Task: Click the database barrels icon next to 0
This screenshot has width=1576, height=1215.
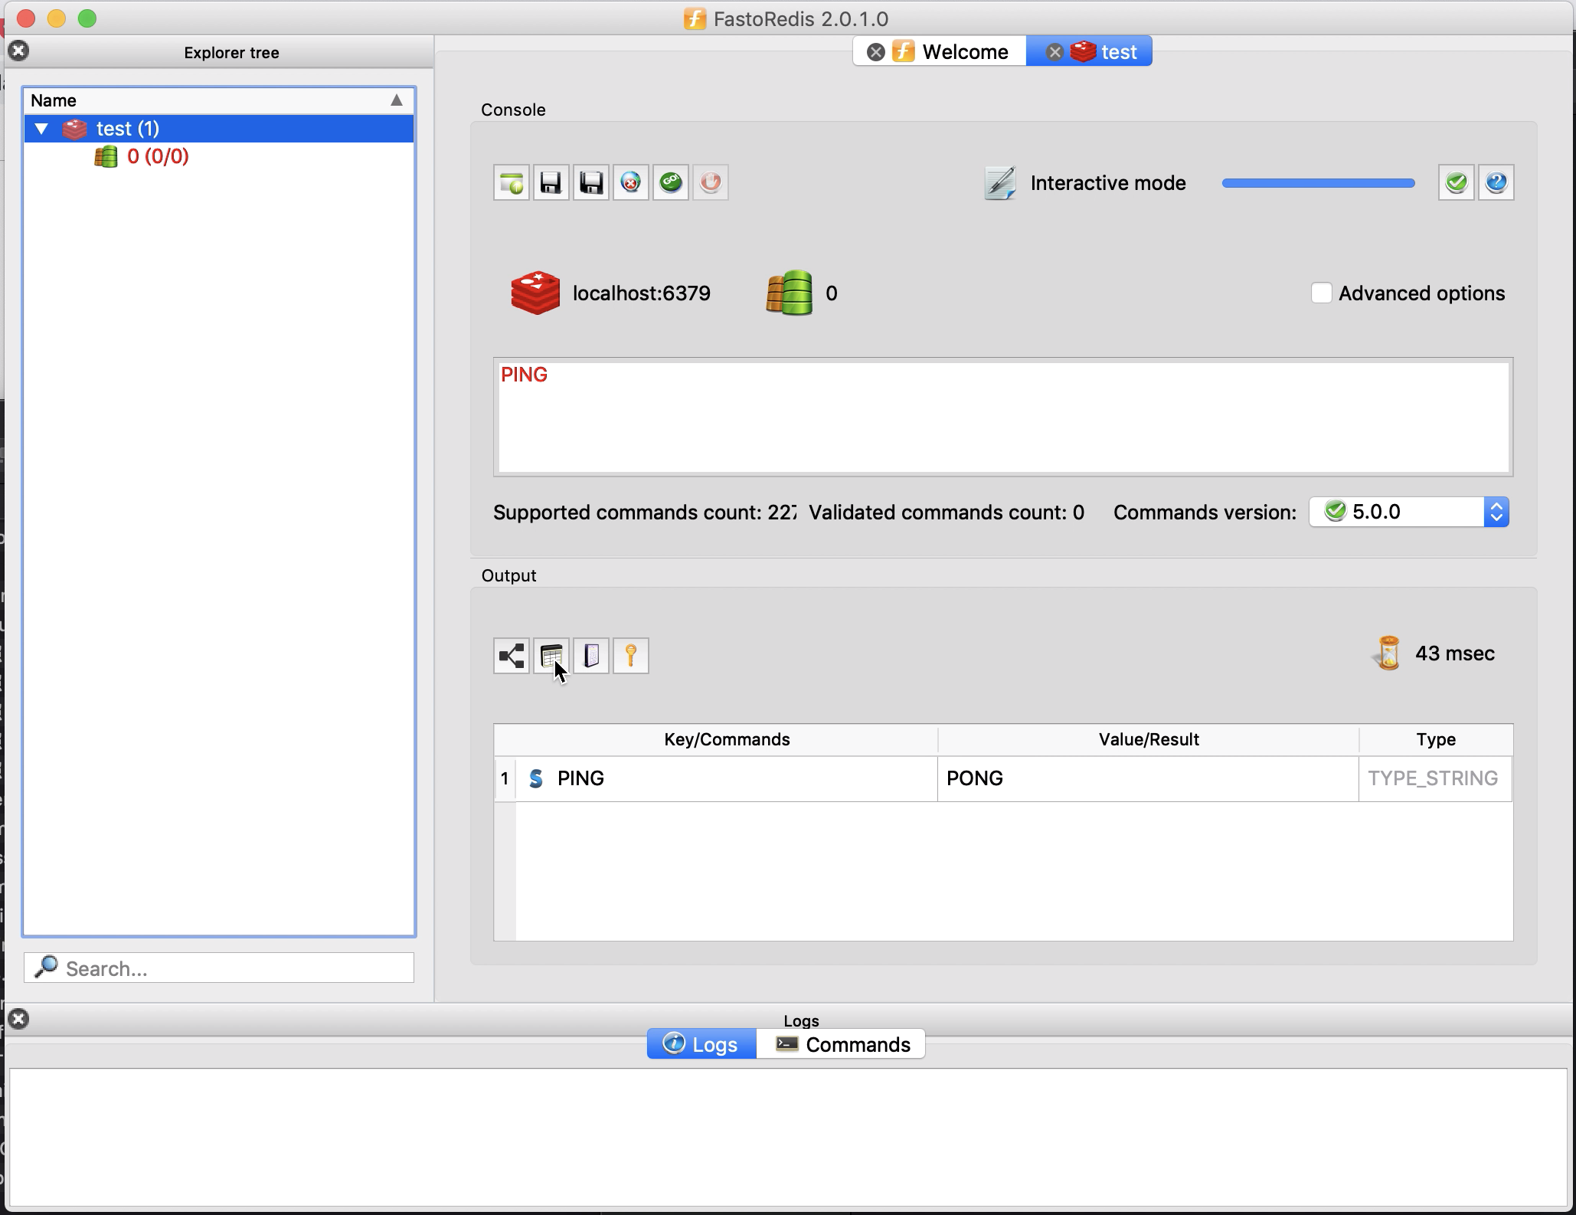Action: (x=790, y=293)
